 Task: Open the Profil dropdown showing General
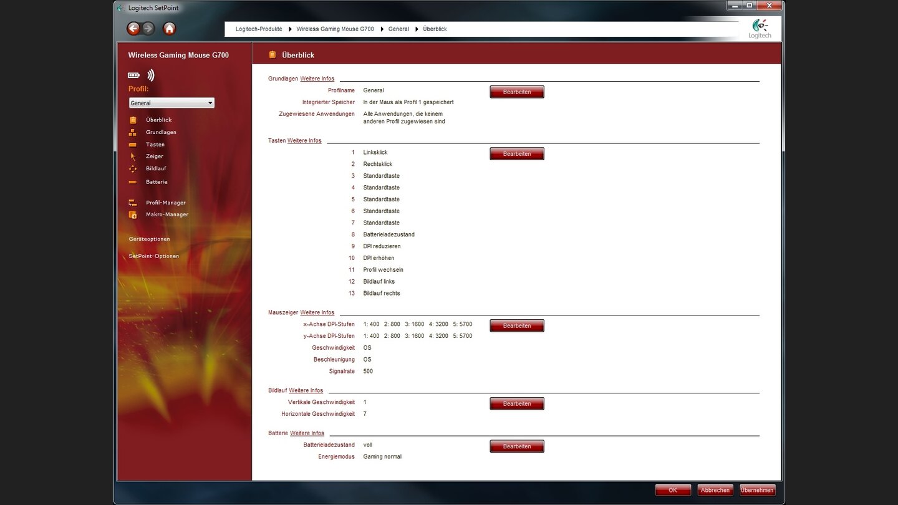[x=171, y=103]
